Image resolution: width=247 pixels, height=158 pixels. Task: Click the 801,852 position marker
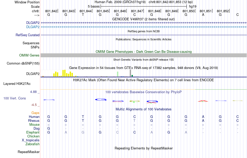(223, 11)
